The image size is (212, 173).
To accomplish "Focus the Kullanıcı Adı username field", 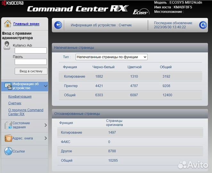I will tap(31, 51).
